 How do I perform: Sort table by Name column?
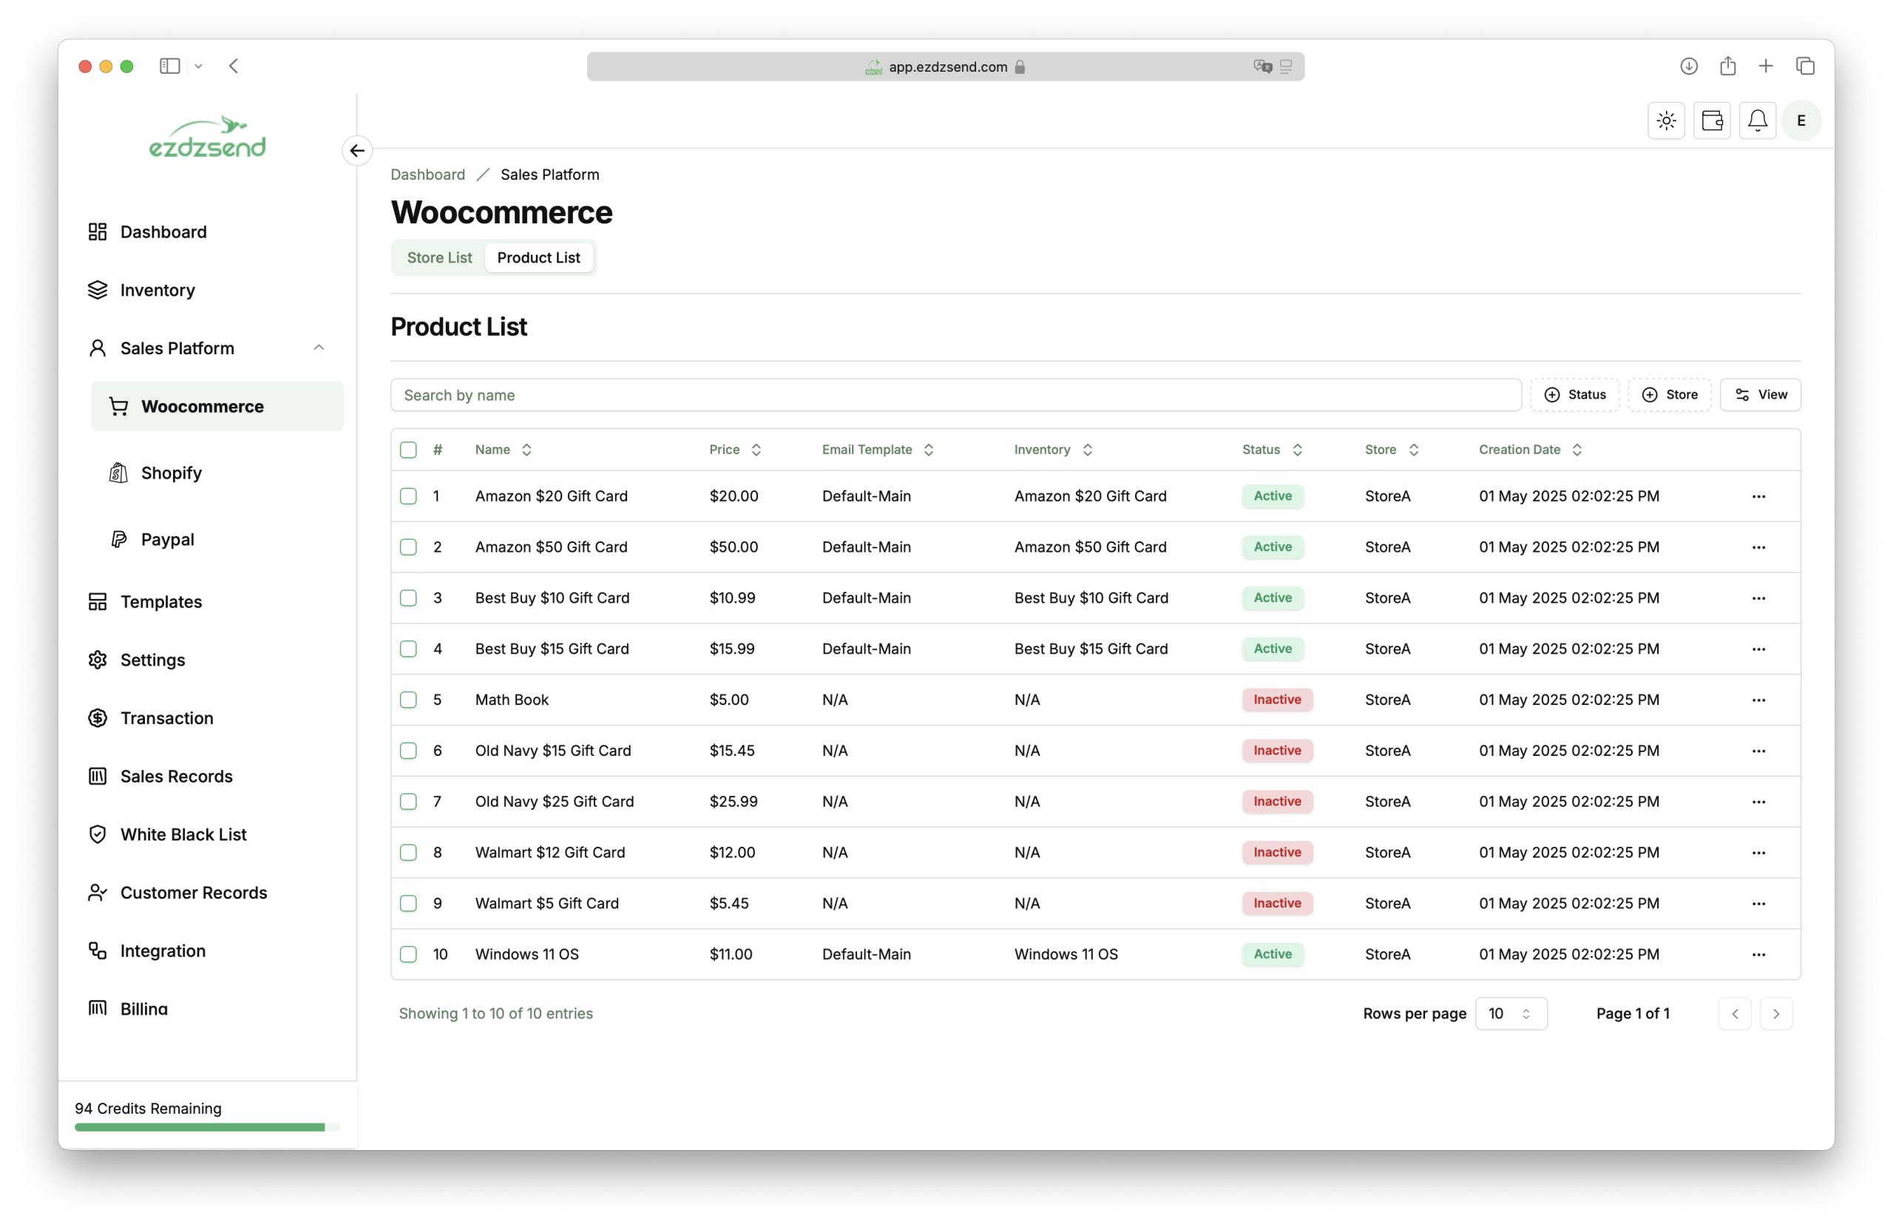[503, 450]
